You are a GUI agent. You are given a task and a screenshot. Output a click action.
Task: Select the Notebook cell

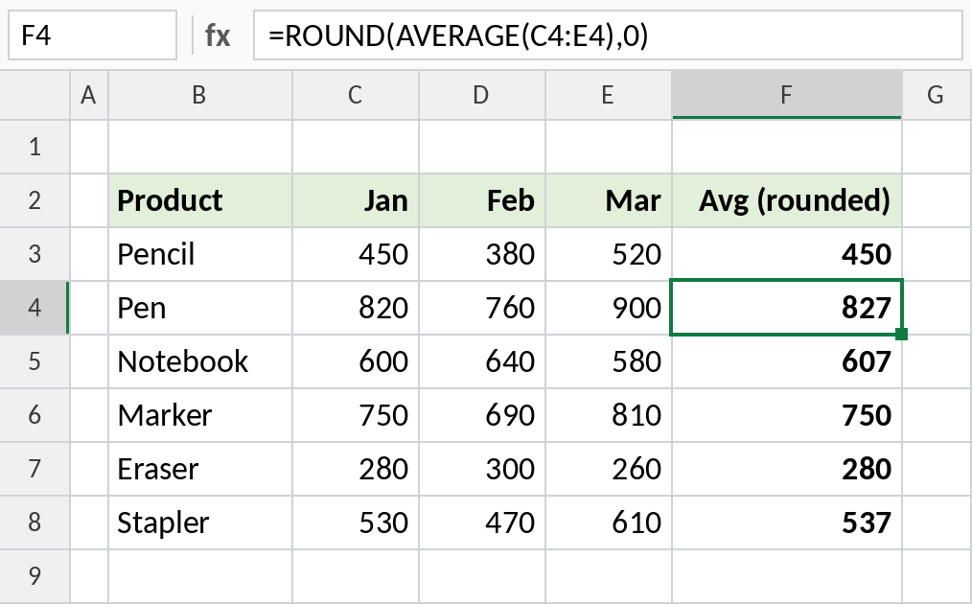point(200,361)
